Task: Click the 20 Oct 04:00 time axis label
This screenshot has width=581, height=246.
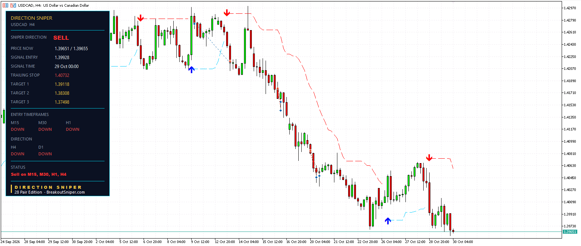Action: [320, 242]
